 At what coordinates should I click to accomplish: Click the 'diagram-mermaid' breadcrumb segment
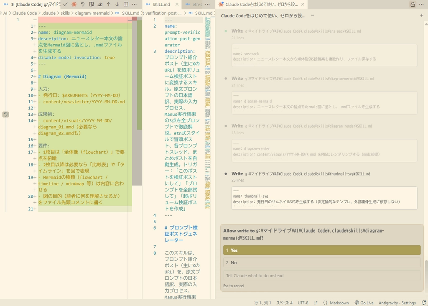pos(92,13)
